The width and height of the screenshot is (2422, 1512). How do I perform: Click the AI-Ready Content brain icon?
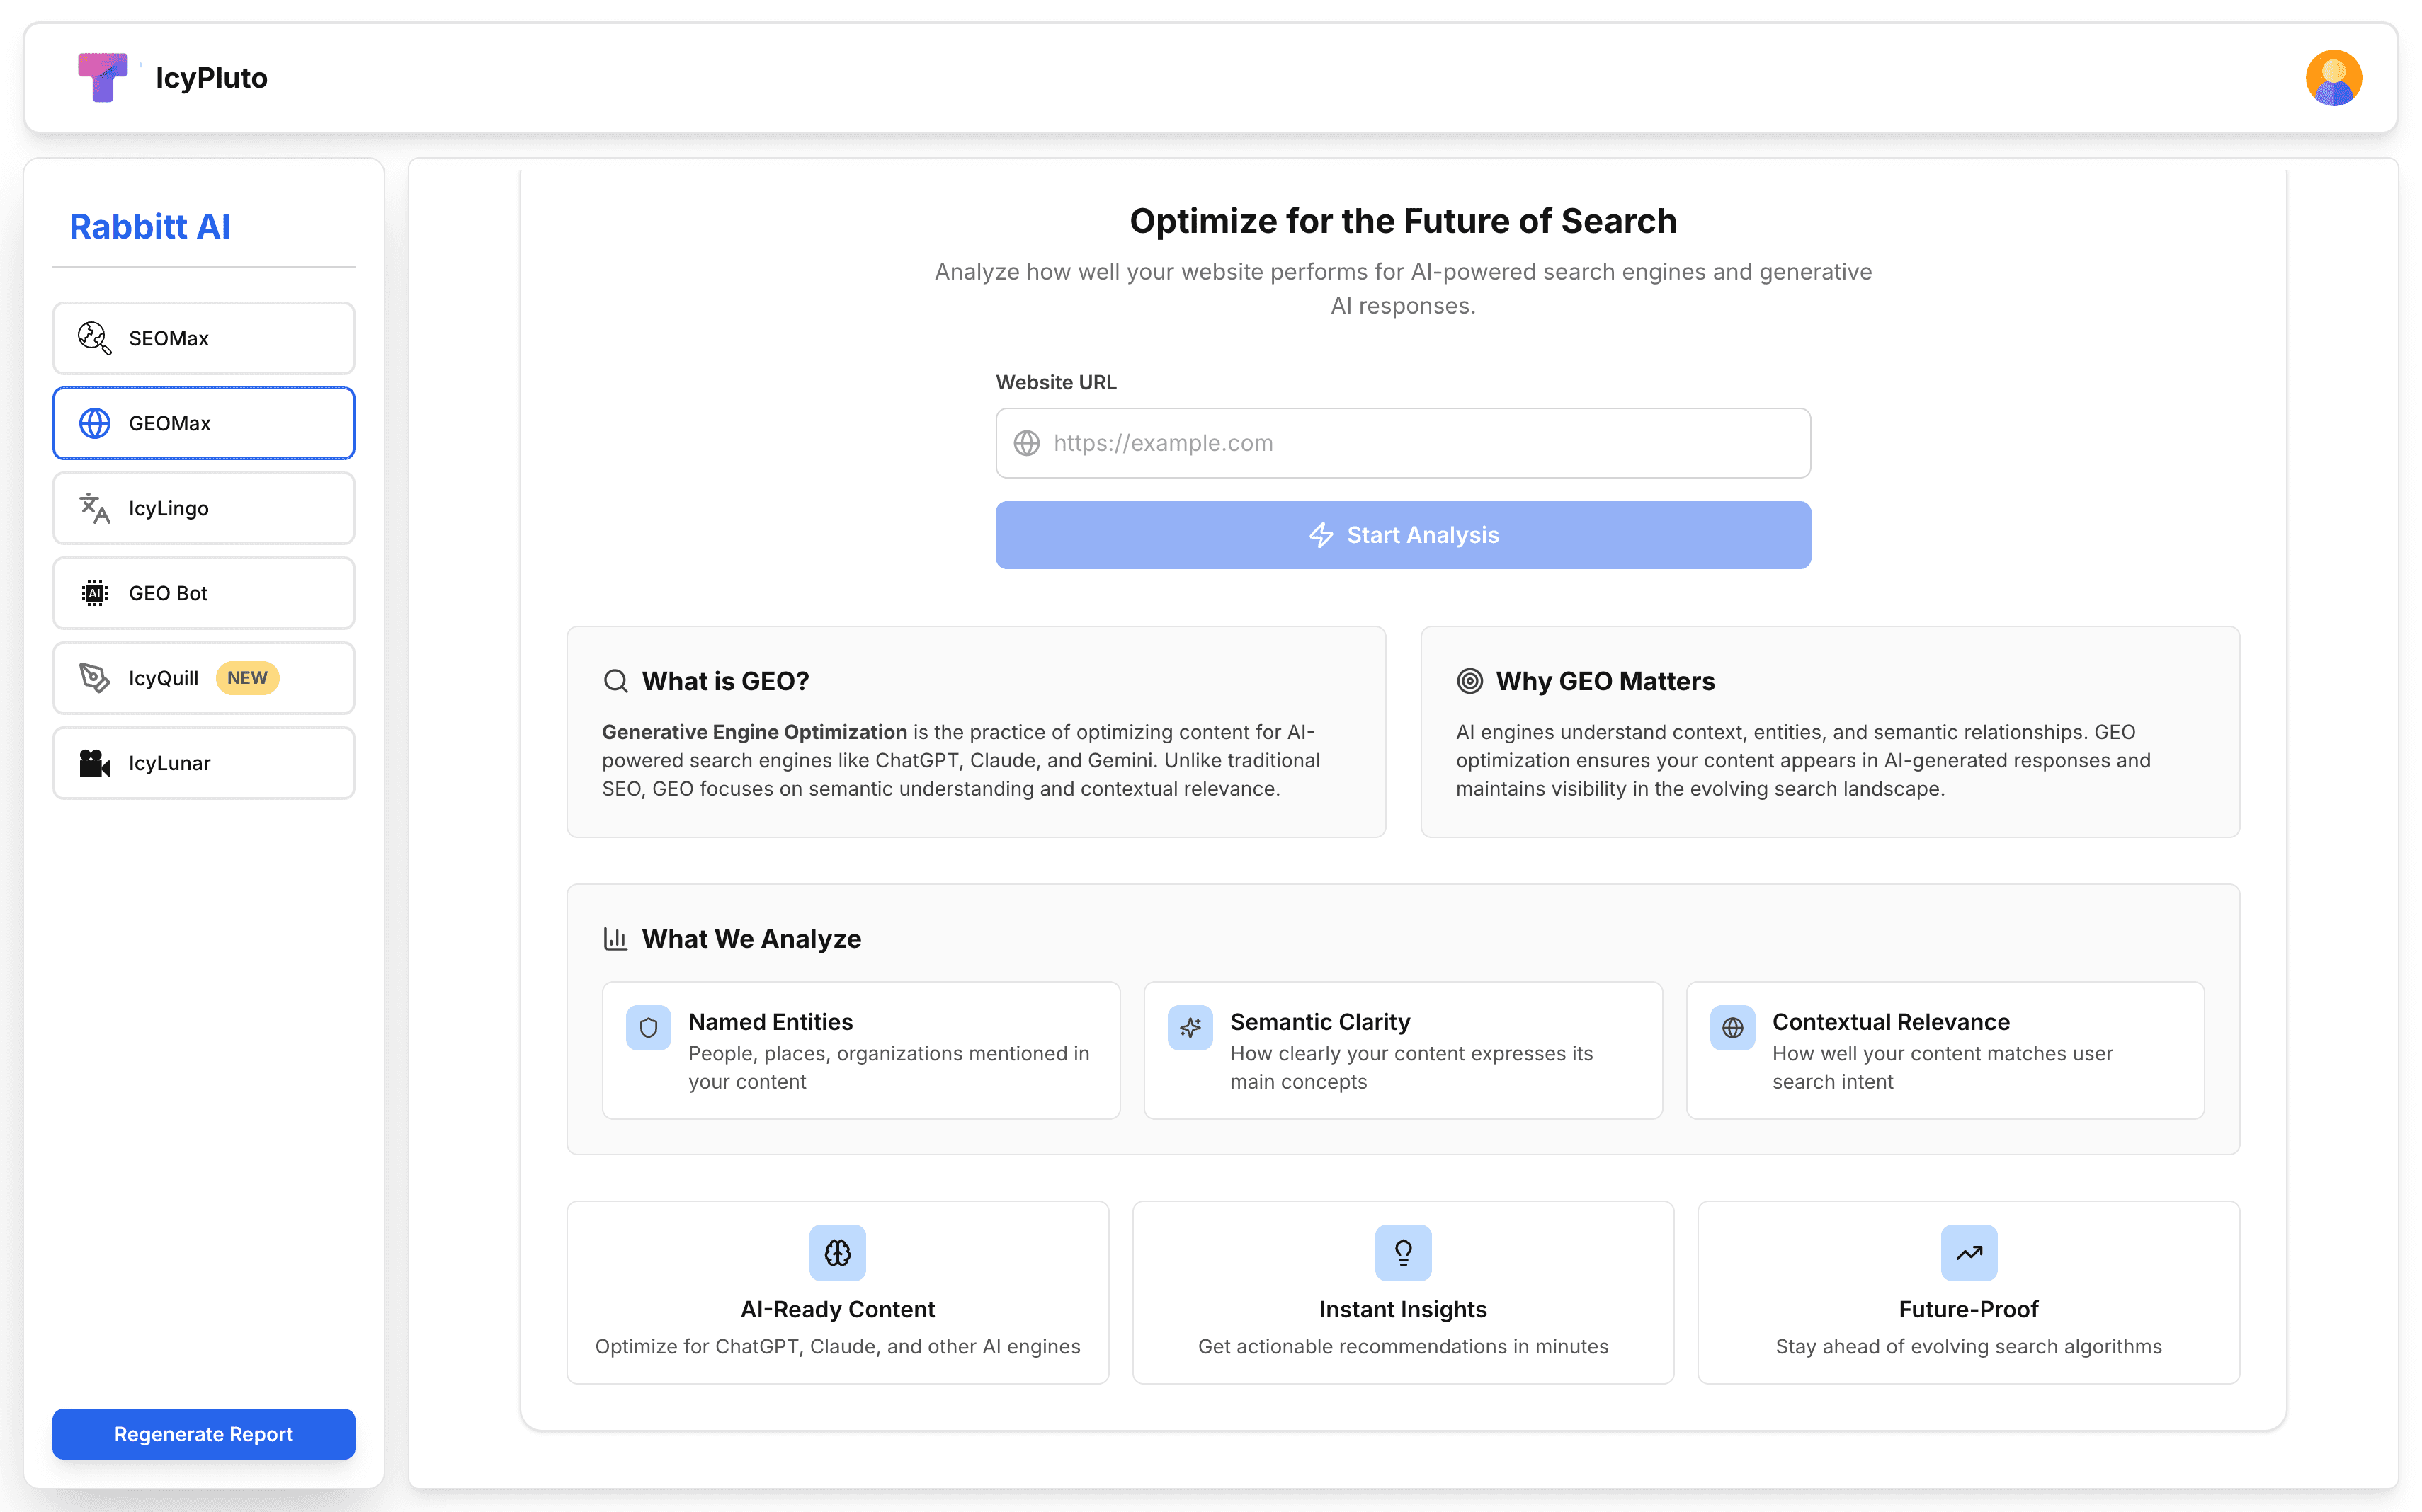[x=837, y=1252]
